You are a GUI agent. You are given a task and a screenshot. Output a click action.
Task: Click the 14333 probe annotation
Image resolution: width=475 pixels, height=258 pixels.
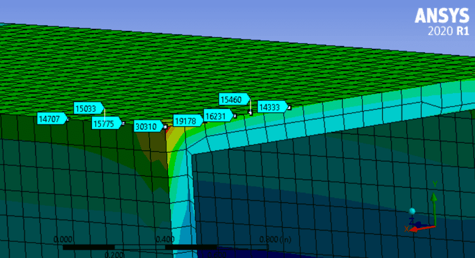(x=271, y=107)
